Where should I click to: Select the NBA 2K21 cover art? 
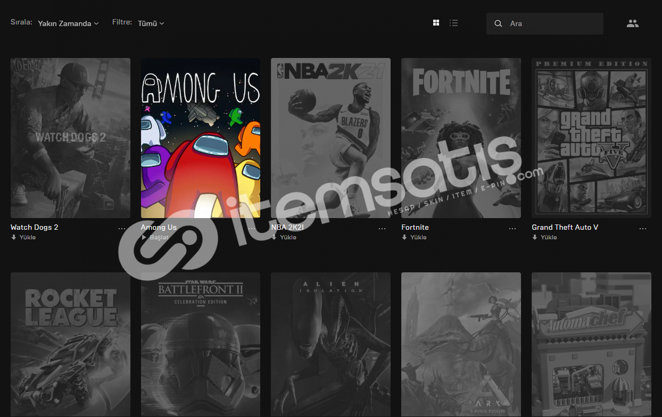330,138
